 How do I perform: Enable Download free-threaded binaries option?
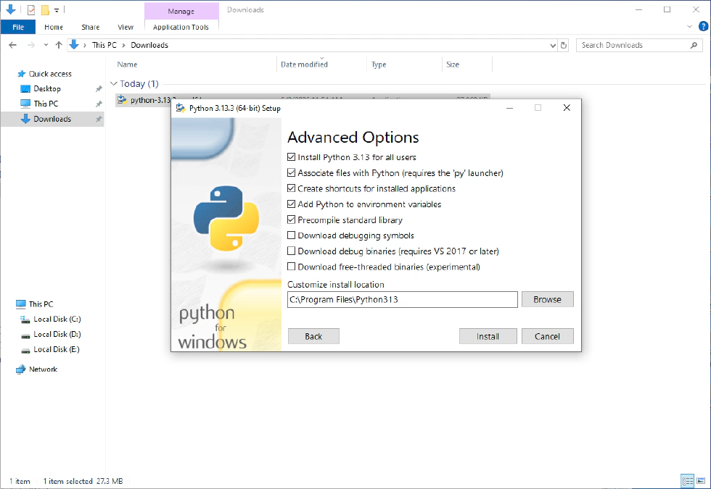[292, 267]
